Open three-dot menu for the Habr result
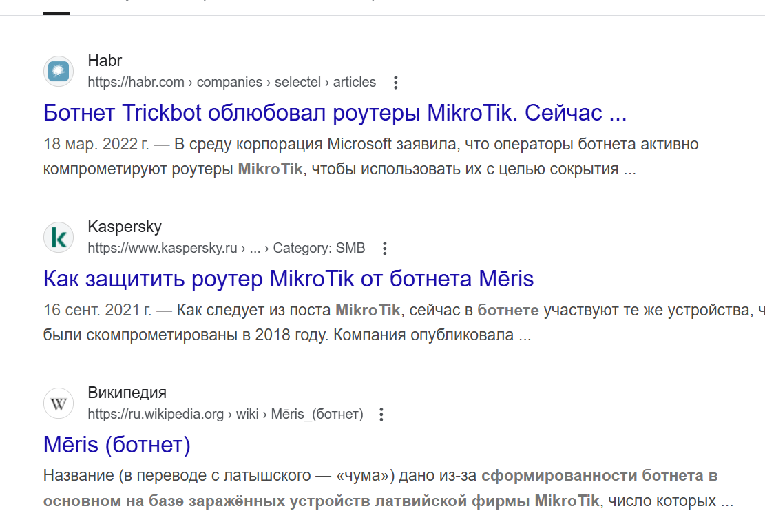 pyautogui.click(x=395, y=83)
